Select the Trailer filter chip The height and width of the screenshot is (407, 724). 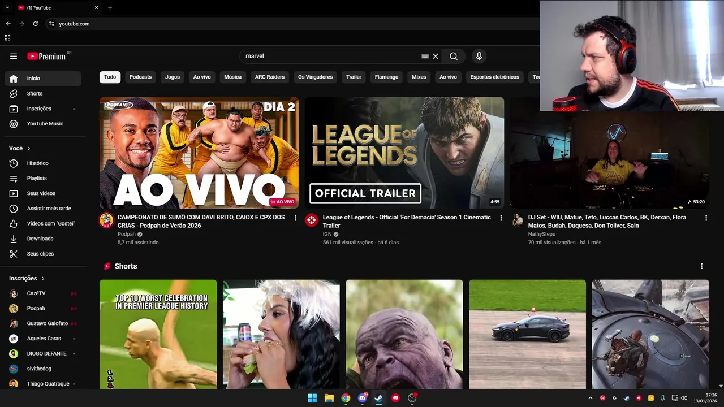point(354,77)
